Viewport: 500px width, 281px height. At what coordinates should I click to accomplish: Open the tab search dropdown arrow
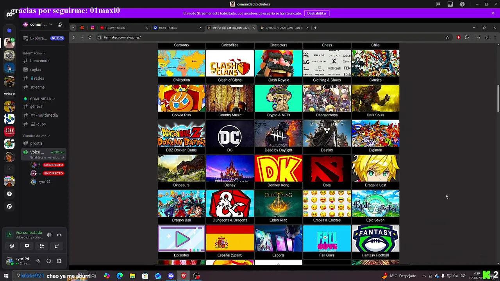[73, 28]
